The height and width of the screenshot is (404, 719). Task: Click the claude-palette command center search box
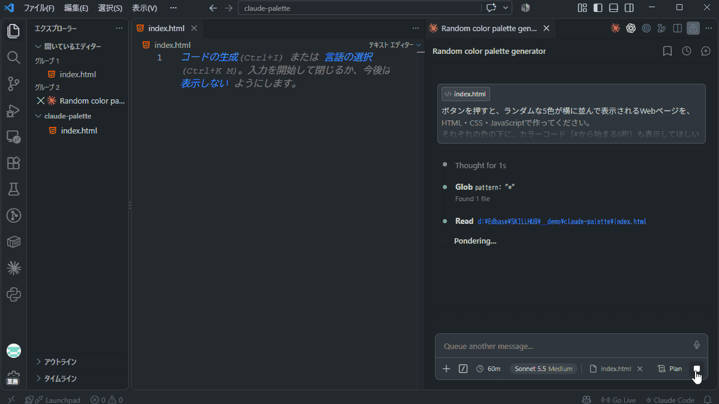[x=359, y=8]
